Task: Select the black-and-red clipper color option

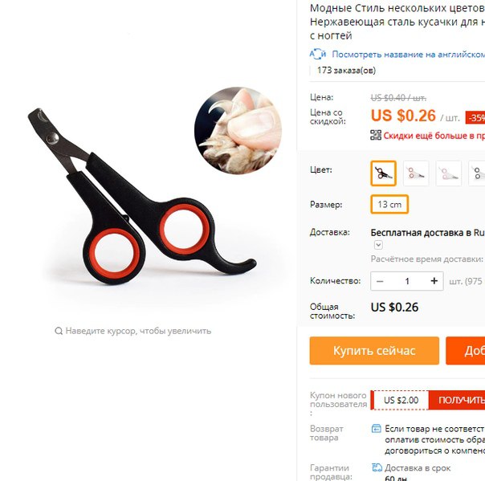Action: [383, 173]
